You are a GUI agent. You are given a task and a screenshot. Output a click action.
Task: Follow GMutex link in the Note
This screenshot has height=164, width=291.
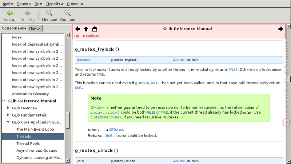point(97,108)
